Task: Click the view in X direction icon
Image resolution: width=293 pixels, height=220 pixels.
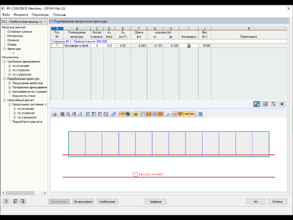Action: (88, 114)
